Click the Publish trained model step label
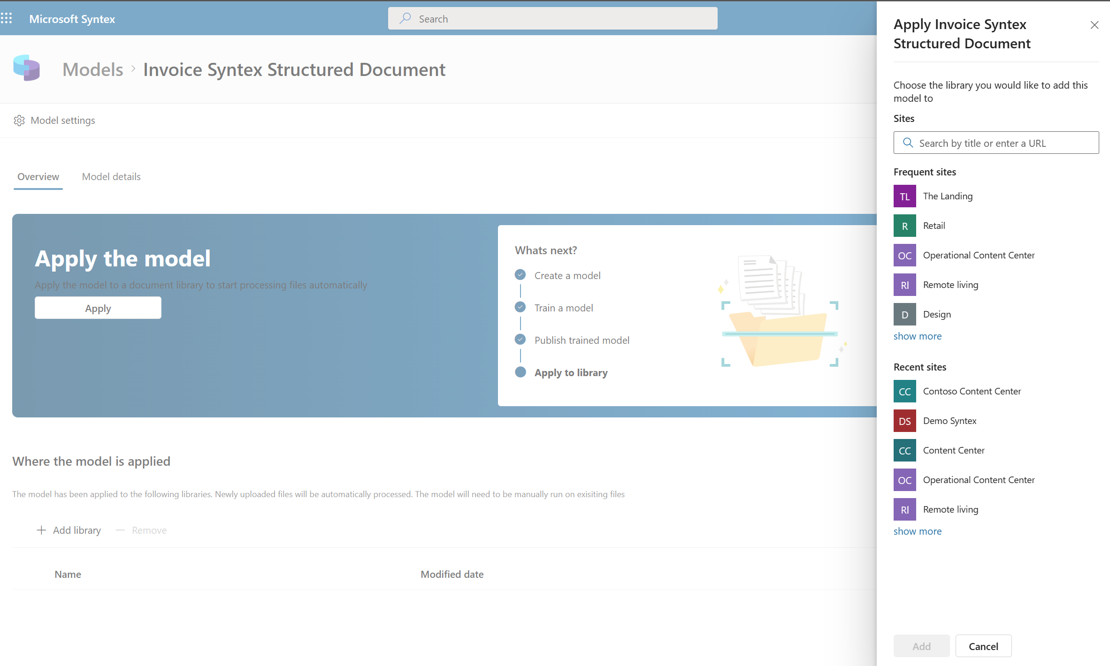 (582, 340)
